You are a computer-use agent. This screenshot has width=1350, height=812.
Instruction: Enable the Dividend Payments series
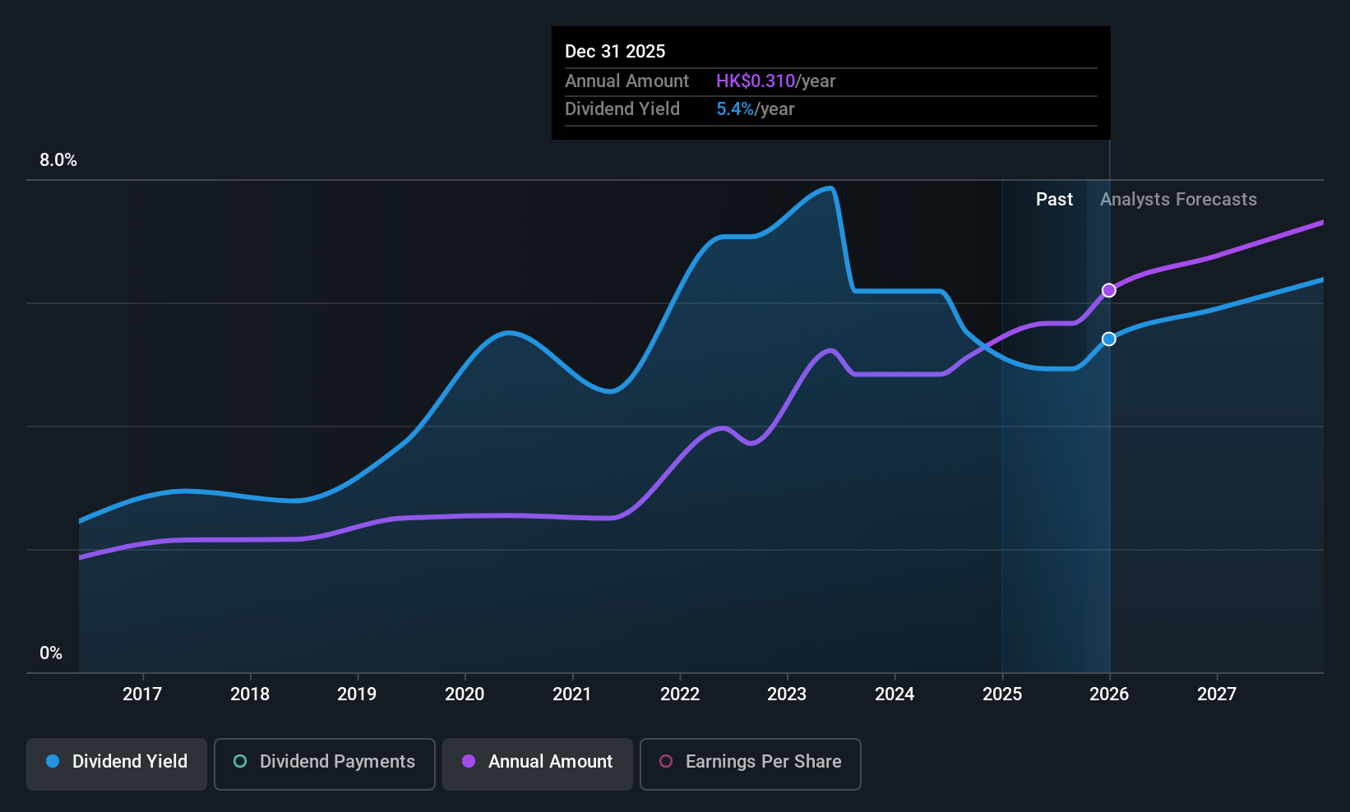point(324,762)
